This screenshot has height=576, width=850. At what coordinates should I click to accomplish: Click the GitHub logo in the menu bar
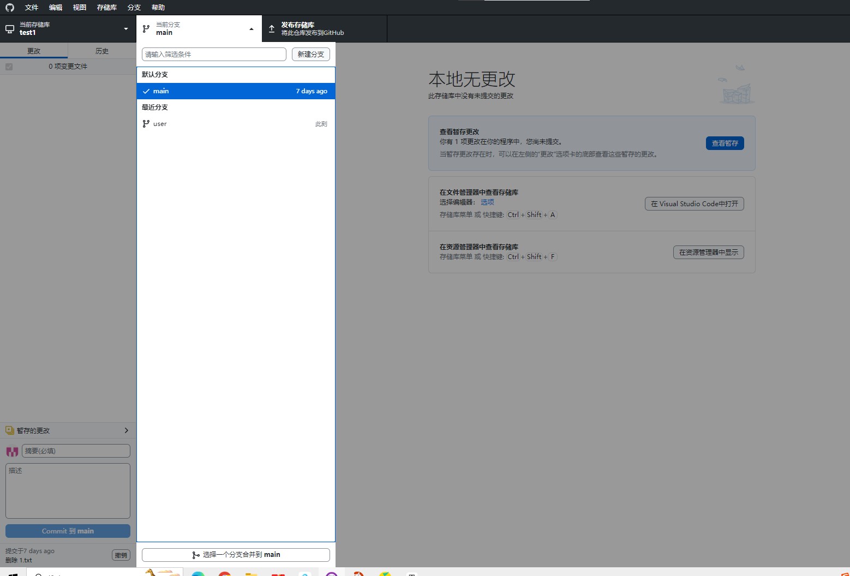(x=10, y=8)
